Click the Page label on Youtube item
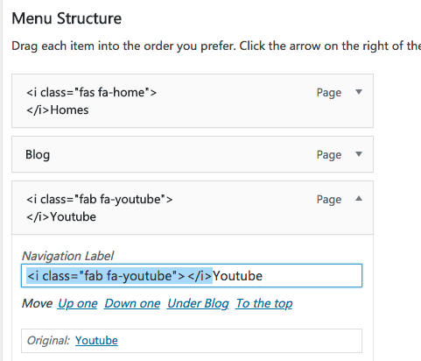This screenshot has height=361, width=421. point(329,200)
